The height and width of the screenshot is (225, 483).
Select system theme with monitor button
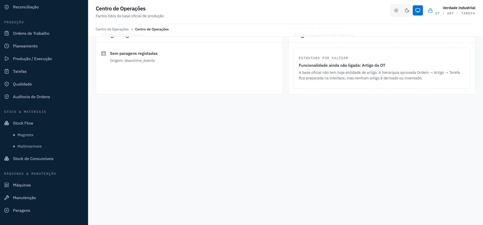click(x=418, y=10)
